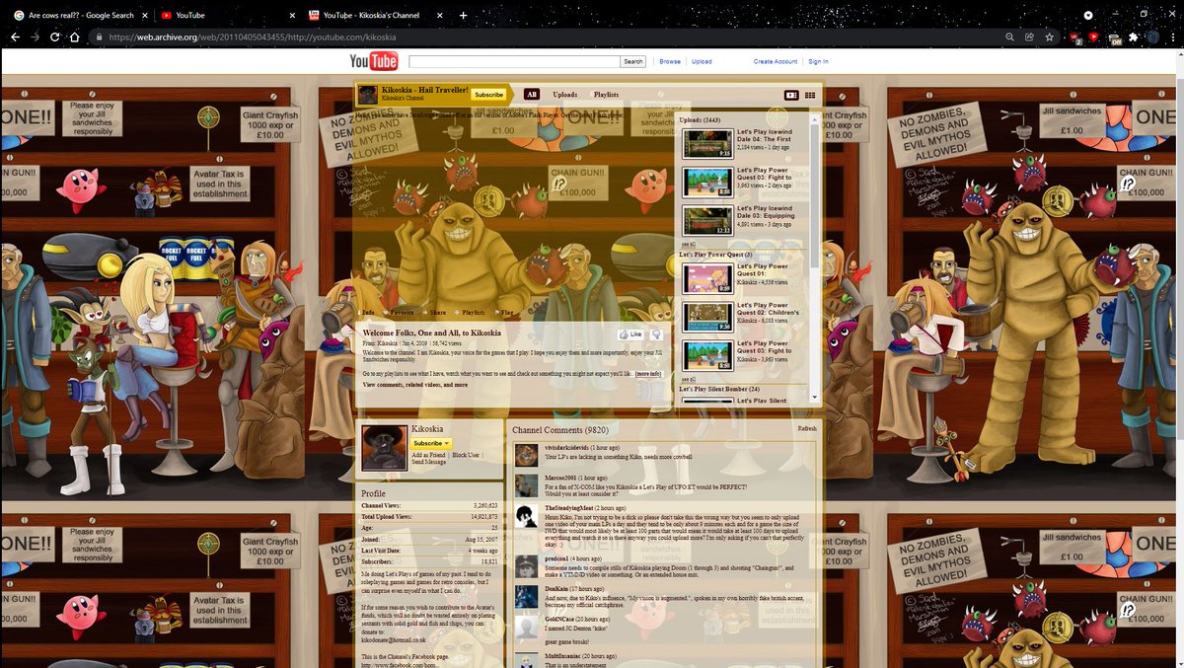Open Icewind Dale 03 Equipping thumbnail
The width and height of the screenshot is (1184, 668).
point(707,220)
